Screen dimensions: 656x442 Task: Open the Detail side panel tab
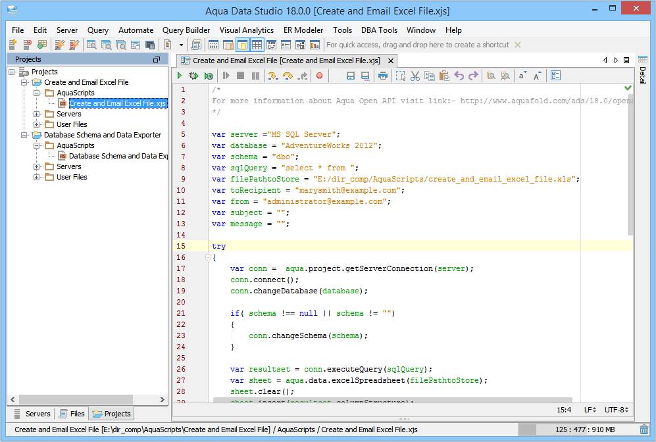[x=643, y=70]
